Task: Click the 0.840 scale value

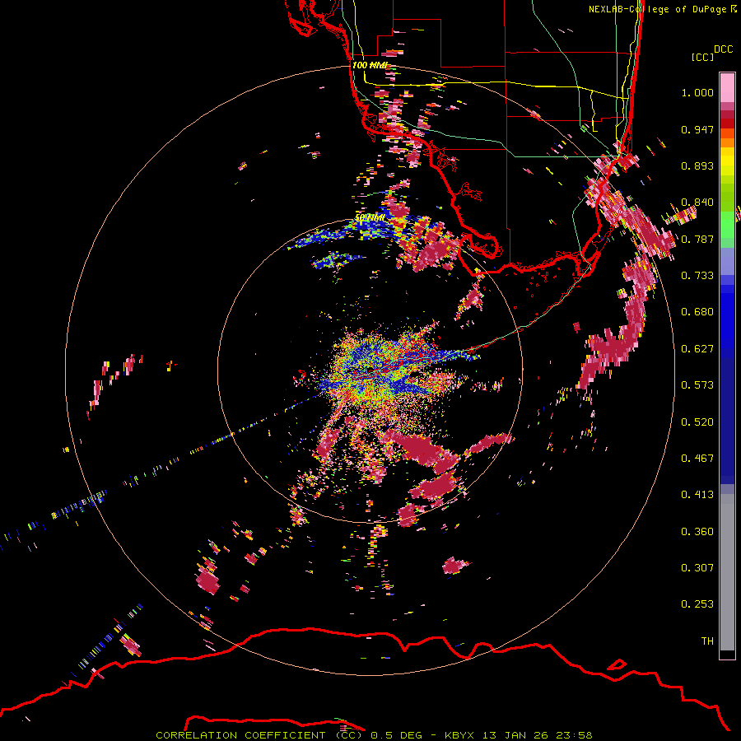Action: (697, 203)
